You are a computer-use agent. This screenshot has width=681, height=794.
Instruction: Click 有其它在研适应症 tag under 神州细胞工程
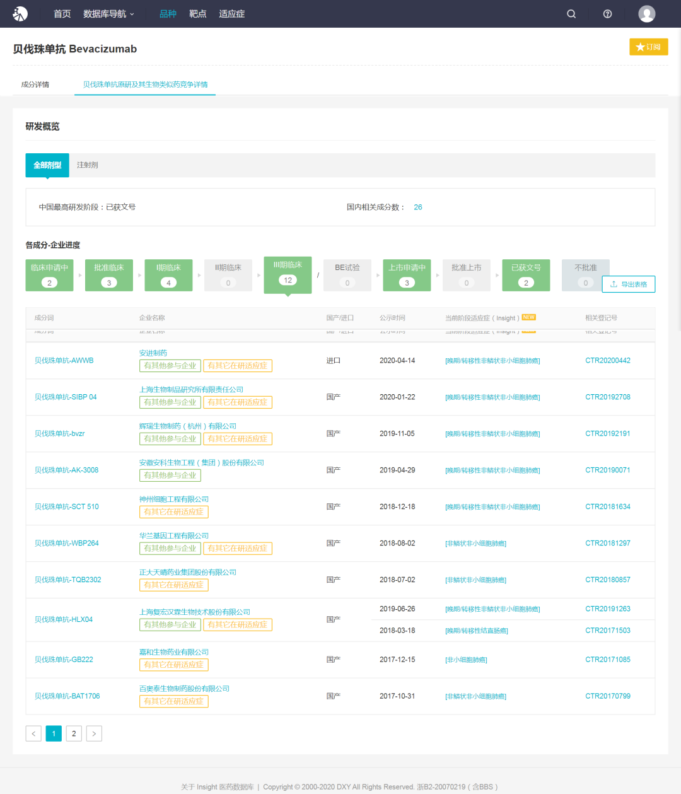pyautogui.click(x=174, y=512)
